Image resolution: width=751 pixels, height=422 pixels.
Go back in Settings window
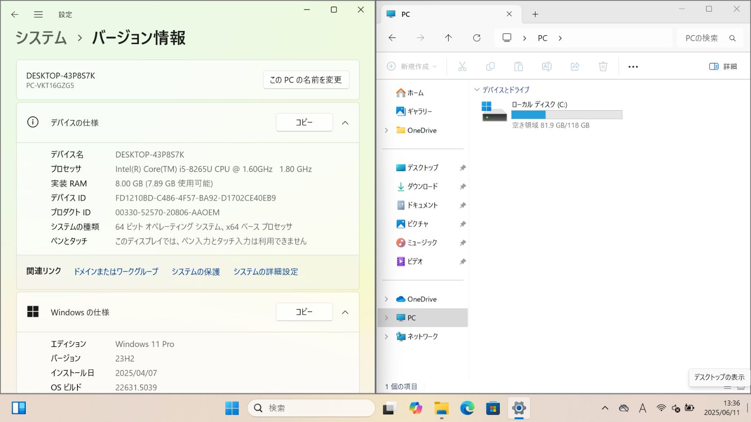[x=15, y=15]
